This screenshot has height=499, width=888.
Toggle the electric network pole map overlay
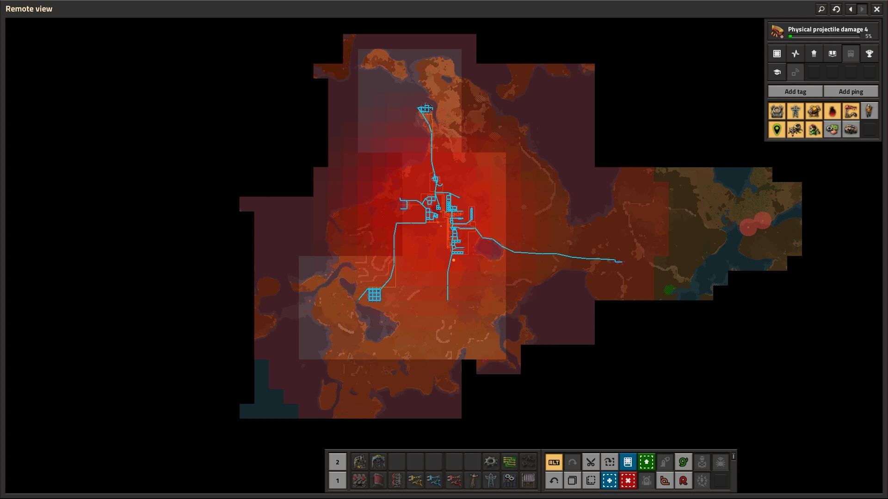coord(795,111)
